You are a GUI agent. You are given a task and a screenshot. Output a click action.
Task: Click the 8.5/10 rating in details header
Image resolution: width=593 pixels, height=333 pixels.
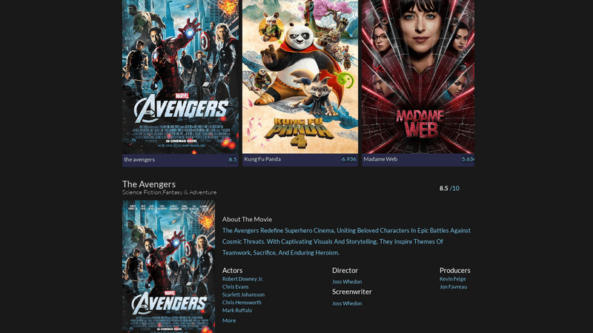[x=449, y=188]
